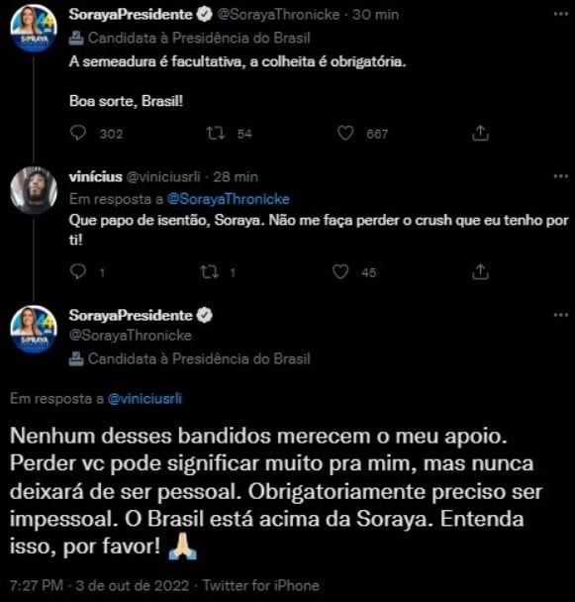The image size is (575, 602).
Task: Share SorayaPresidente's first tweet
Action: [480, 134]
